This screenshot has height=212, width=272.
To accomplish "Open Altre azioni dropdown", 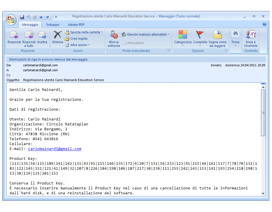I will [78, 45].
